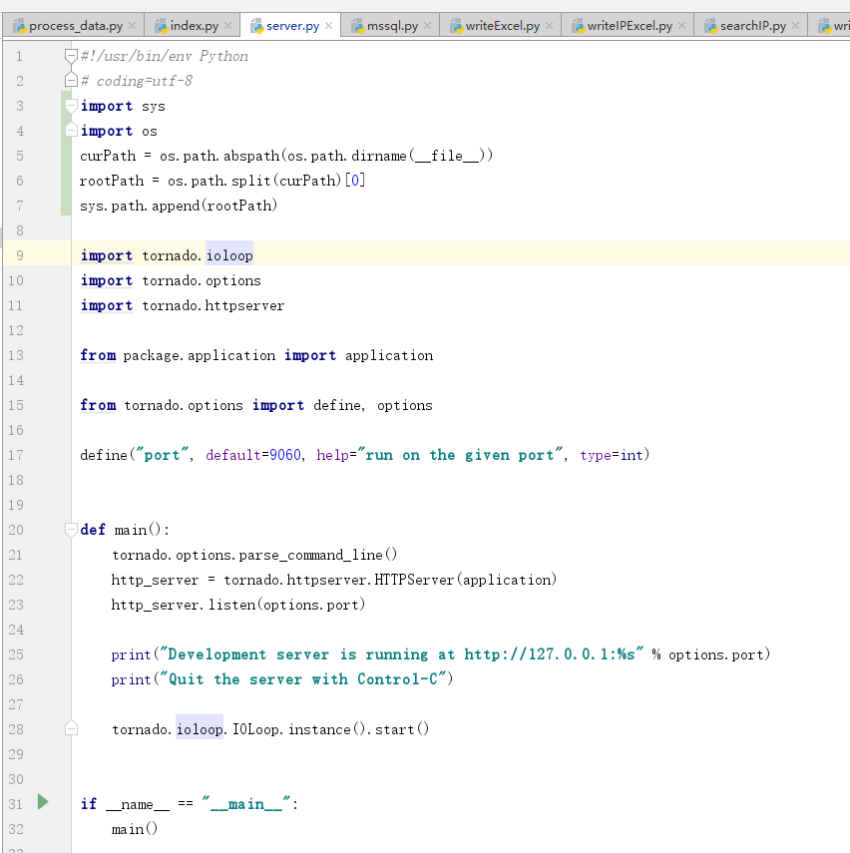Place cursor on 'ioloop' in line 9
The height and width of the screenshot is (853, 850).
click(x=229, y=255)
